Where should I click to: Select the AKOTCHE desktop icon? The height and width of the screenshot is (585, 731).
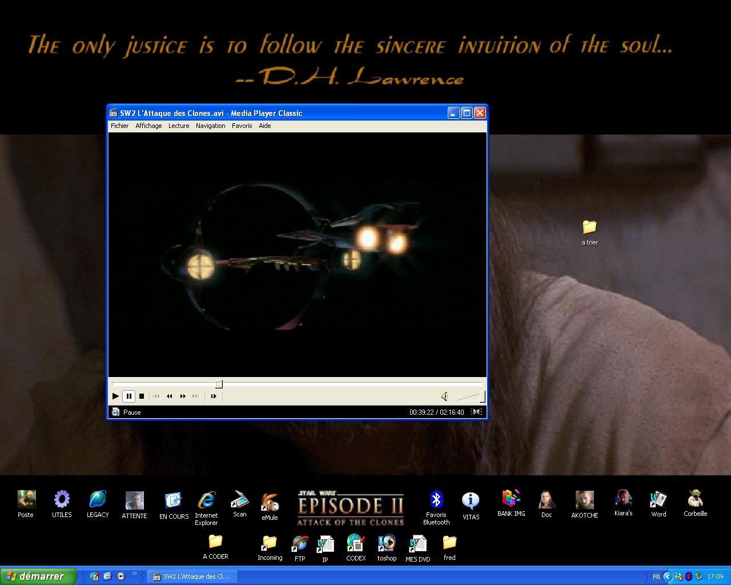[x=585, y=504]
